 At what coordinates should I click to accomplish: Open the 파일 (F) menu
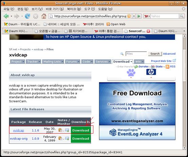(9, 9)
